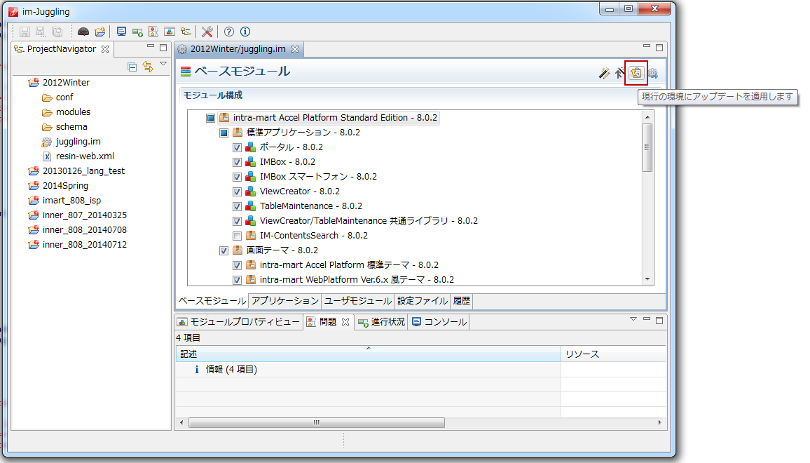This screenshot has width=810, height=463.
Task: Close the 問題 problems tab X
Action: 345,322
